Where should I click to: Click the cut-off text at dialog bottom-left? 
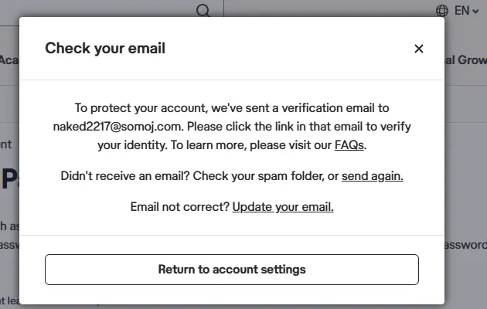tap(9, 301)
